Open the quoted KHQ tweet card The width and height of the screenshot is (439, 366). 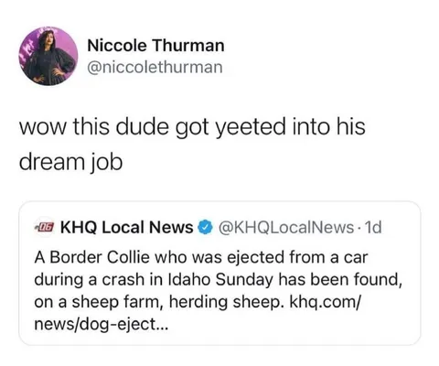click(x=219, y=274)
